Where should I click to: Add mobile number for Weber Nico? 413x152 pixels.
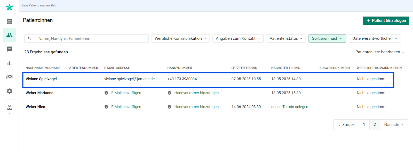(x=196, y=107)
